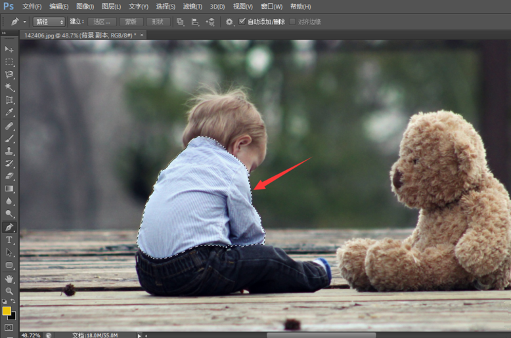Select the Hand tool
The width and height of the screenshot is (511, 338).
[9, 278]
